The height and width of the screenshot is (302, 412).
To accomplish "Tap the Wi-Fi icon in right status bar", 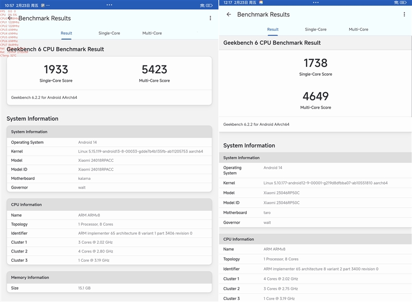I will 395,3.
